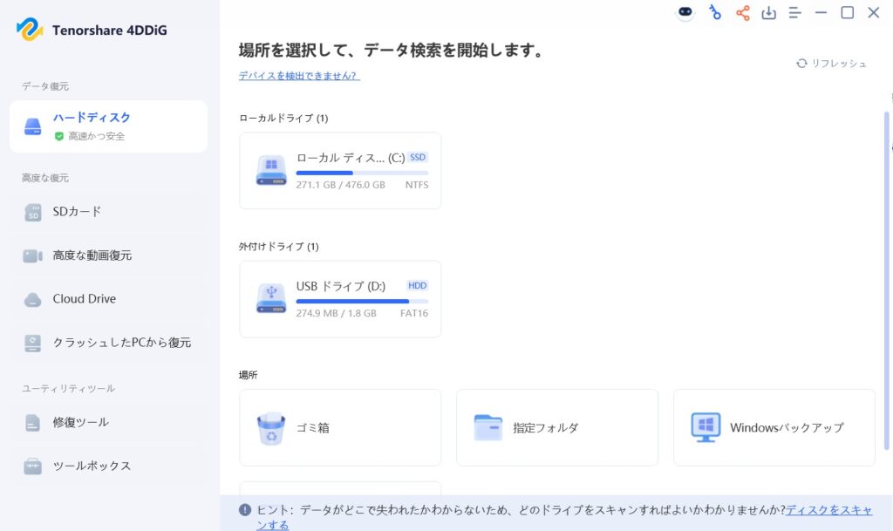893x531 pixels.
Task: Click the Windows monitor backup icon
Action: pos(706,427)
